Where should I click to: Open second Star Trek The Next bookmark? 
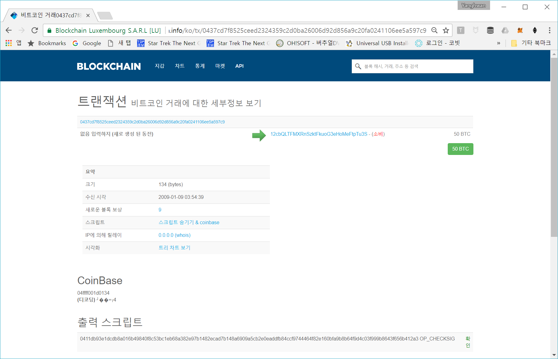tap(239, 43)
